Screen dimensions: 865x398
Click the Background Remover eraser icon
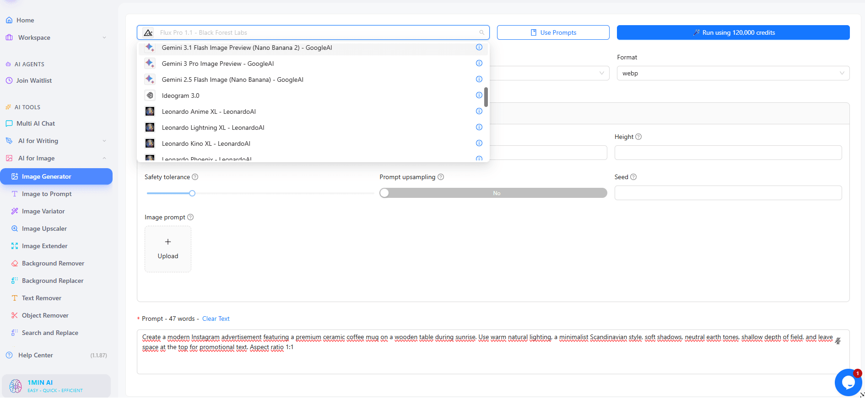pos(15,263)
